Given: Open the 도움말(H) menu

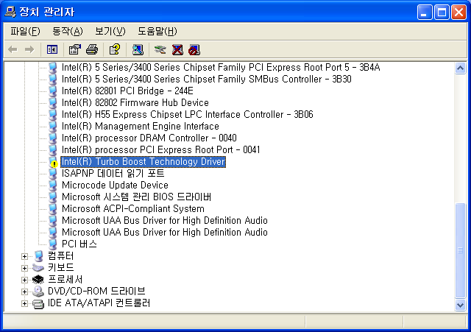Looking at the screenshot, I should [x=157, y=31].
